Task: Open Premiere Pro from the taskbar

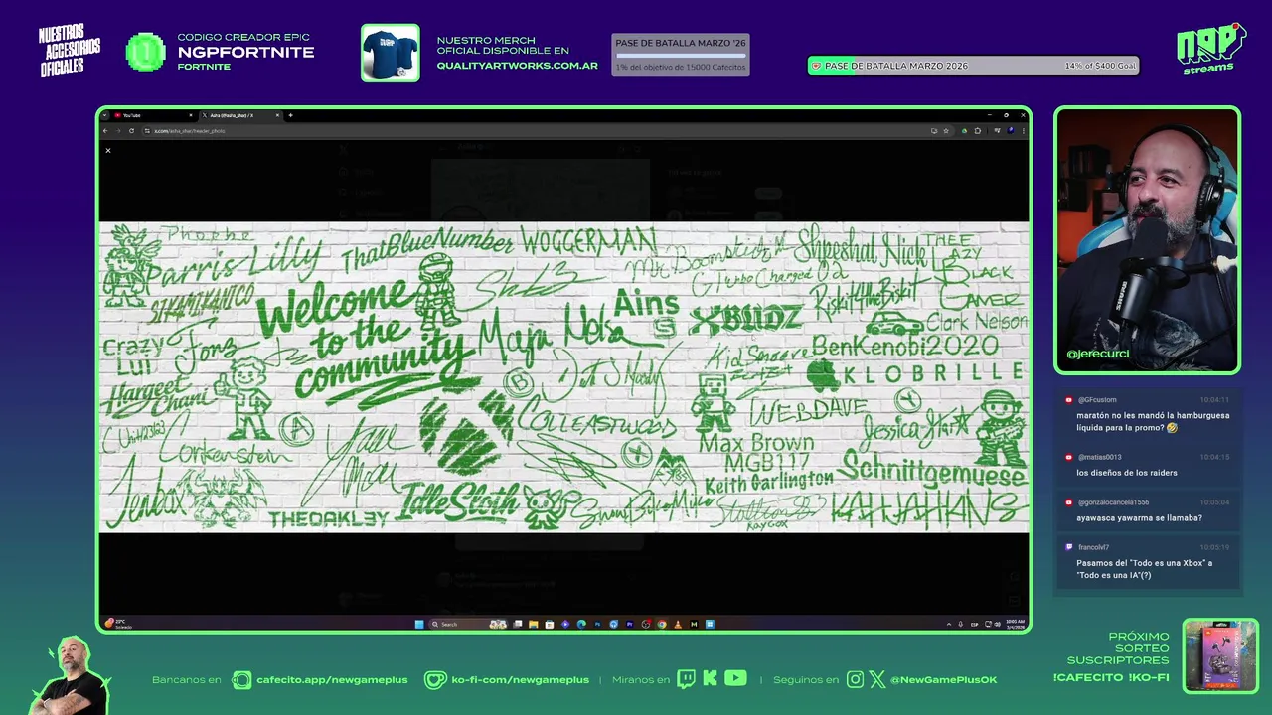Action: click(x=630, y=625)
